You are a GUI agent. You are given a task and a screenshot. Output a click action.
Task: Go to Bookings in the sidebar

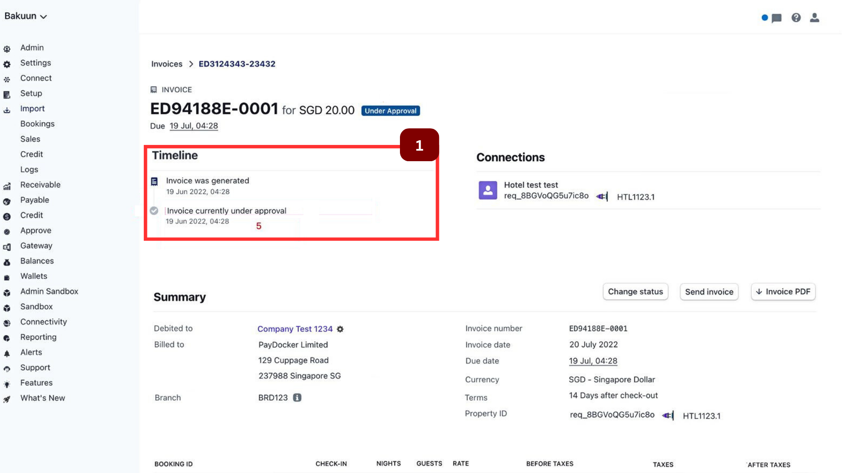point(37,124)
